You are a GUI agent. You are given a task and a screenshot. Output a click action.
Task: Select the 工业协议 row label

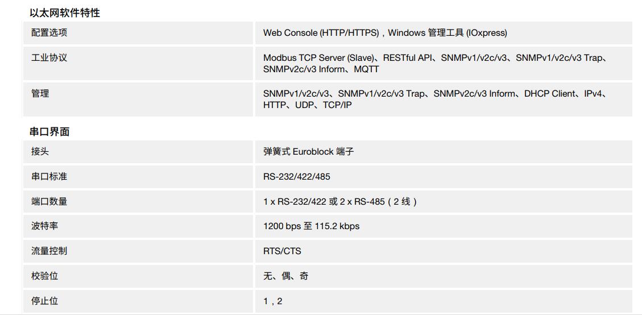pyautogui.click(x=49, y=58)
